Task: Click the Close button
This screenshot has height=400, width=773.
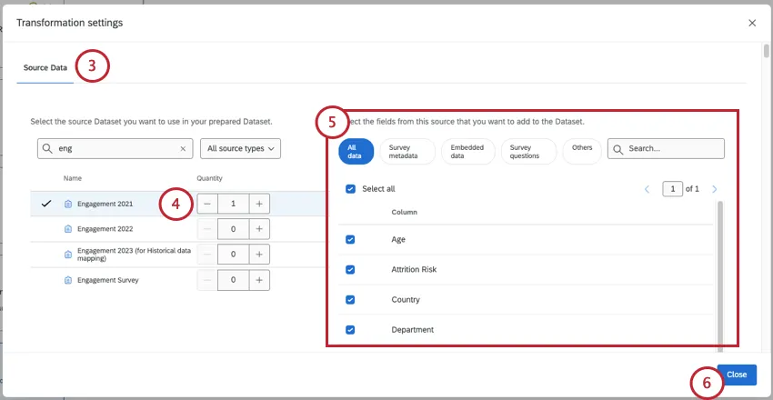Action: 737,375
